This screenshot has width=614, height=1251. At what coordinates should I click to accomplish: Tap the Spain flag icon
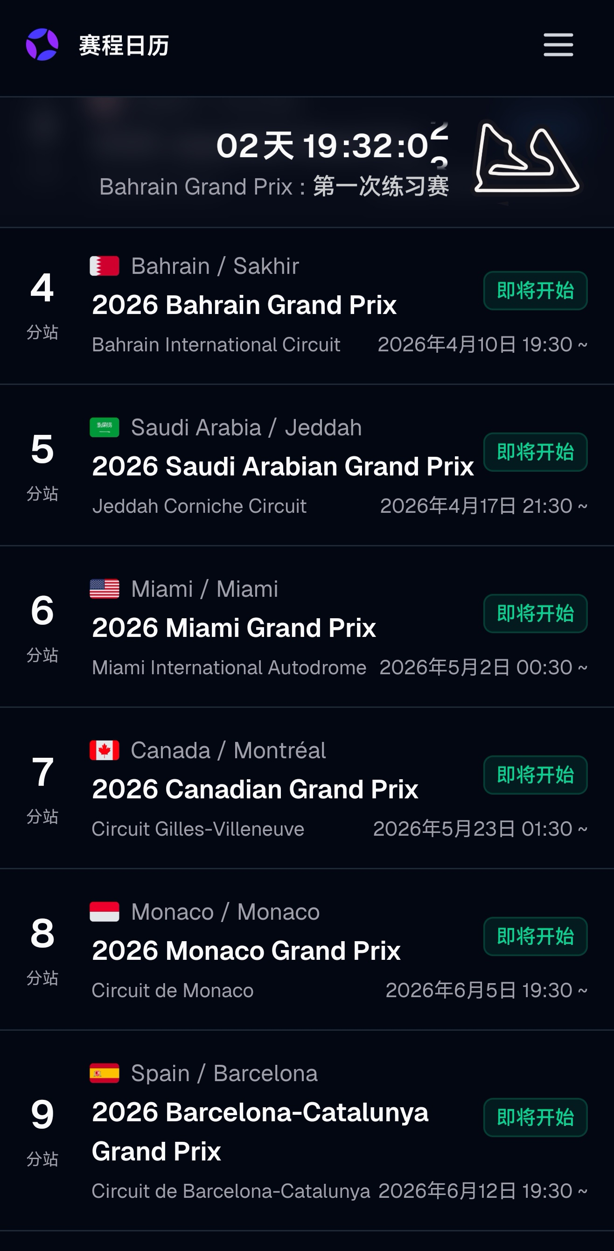click(x=105, y=1073)
